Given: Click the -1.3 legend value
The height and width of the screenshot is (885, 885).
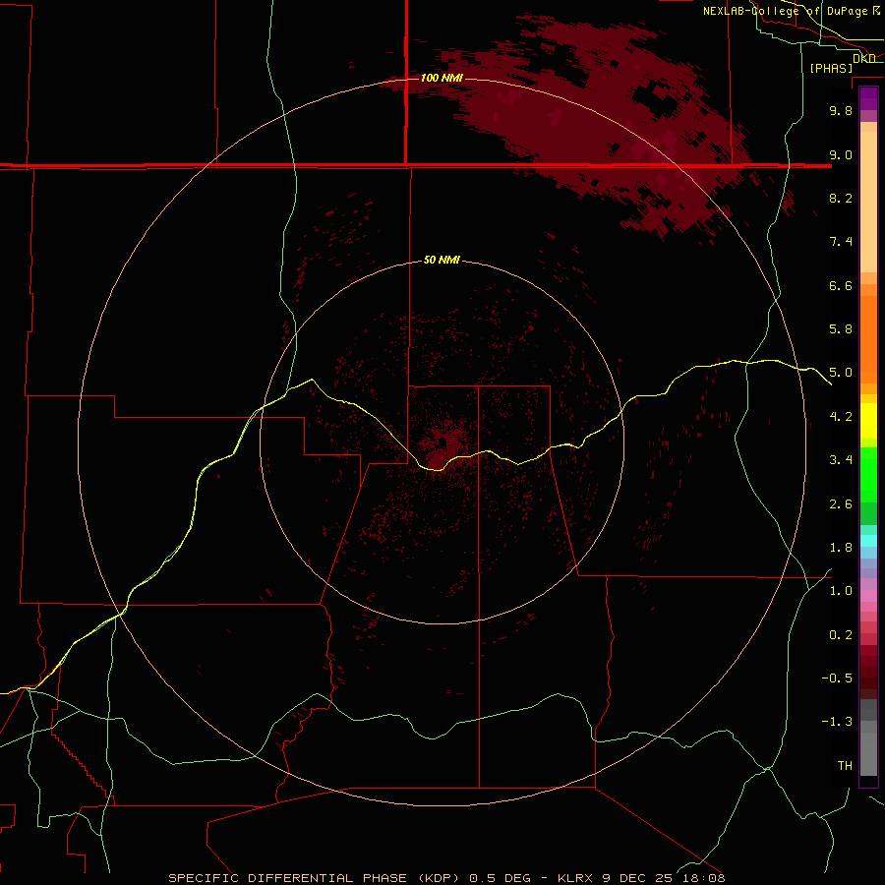Looking at the screenshot, I should coord(837,722).
